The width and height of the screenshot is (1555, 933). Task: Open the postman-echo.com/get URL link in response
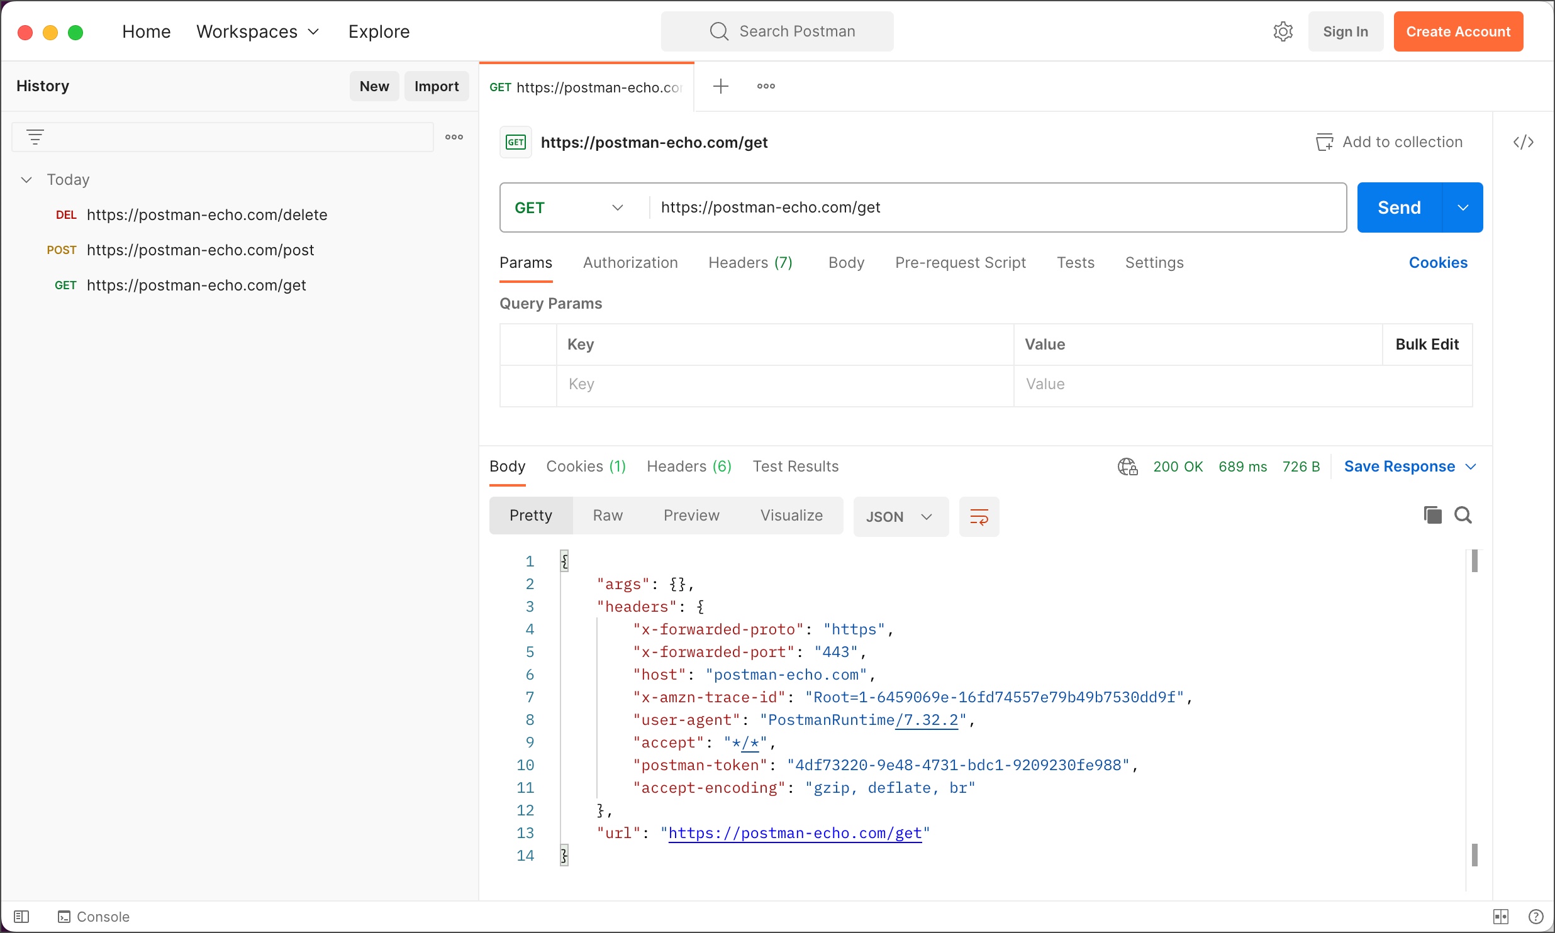[x=795, y=833]
